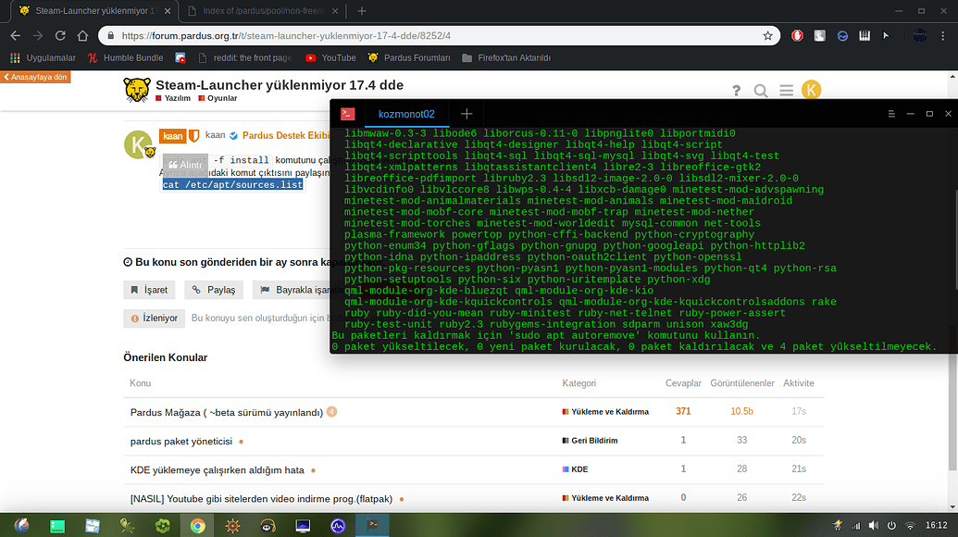Click the Paylaş share button

pyautogui.click(x=214, y=290)
